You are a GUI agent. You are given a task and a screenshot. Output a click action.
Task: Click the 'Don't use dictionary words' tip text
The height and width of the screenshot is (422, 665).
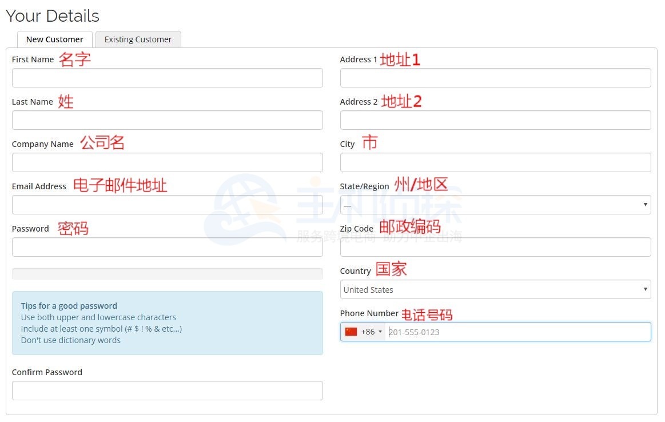(71, 340)
